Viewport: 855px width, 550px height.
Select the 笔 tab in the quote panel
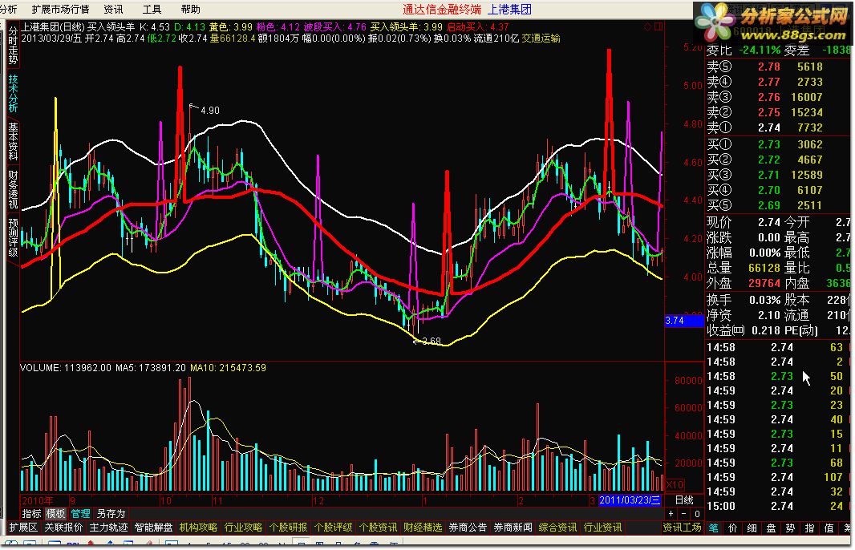coord(714,528)
